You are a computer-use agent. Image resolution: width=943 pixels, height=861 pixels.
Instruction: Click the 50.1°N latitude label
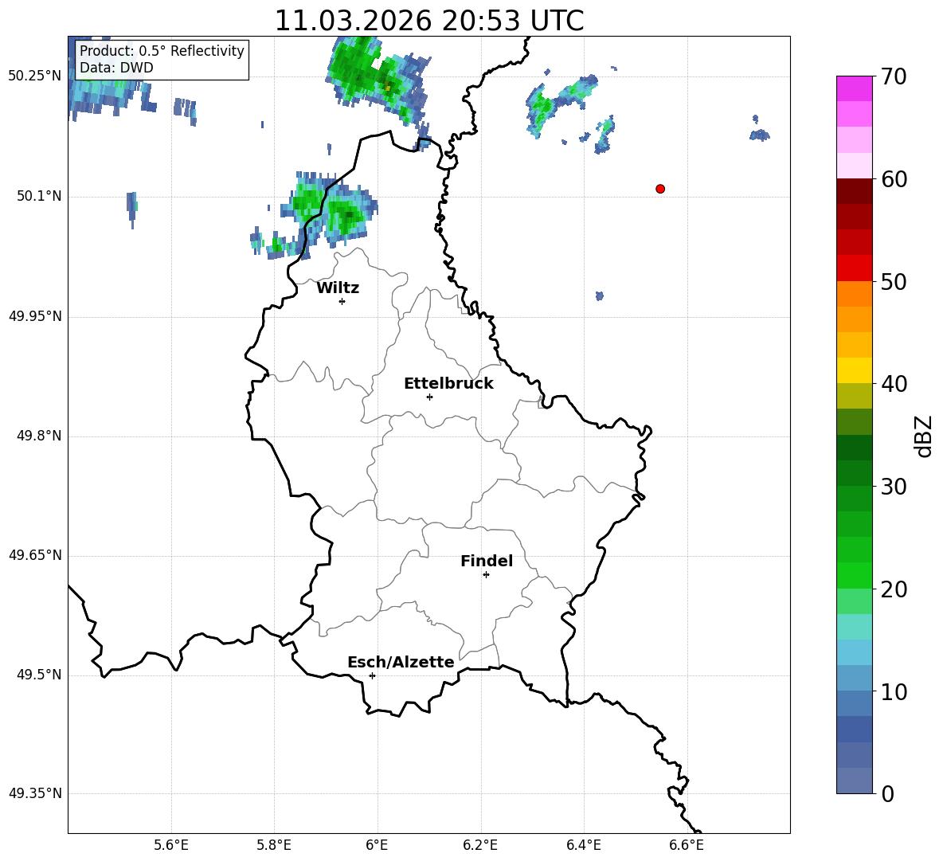[39, 197]
